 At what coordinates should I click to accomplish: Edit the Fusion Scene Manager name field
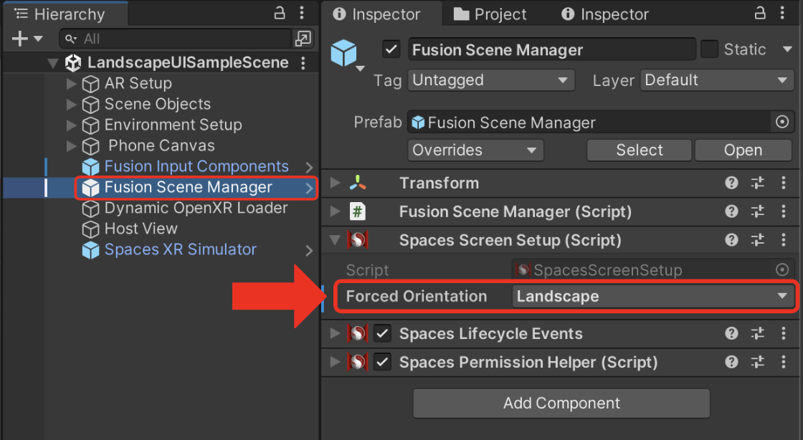click(x=551, y=49)
